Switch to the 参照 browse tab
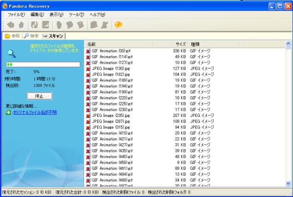This screenshot has width=293, height=197. pos(12,36)
